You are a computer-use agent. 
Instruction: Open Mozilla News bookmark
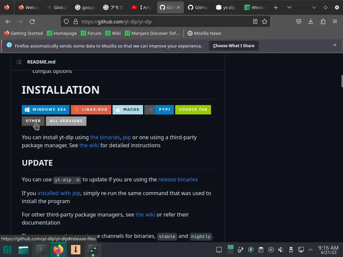[x=205, y=33]
